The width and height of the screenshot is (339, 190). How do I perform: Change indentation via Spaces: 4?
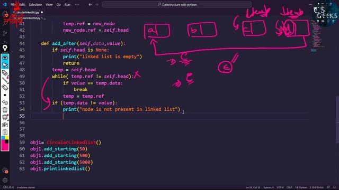pyautogui.click(x=269, y=187)
